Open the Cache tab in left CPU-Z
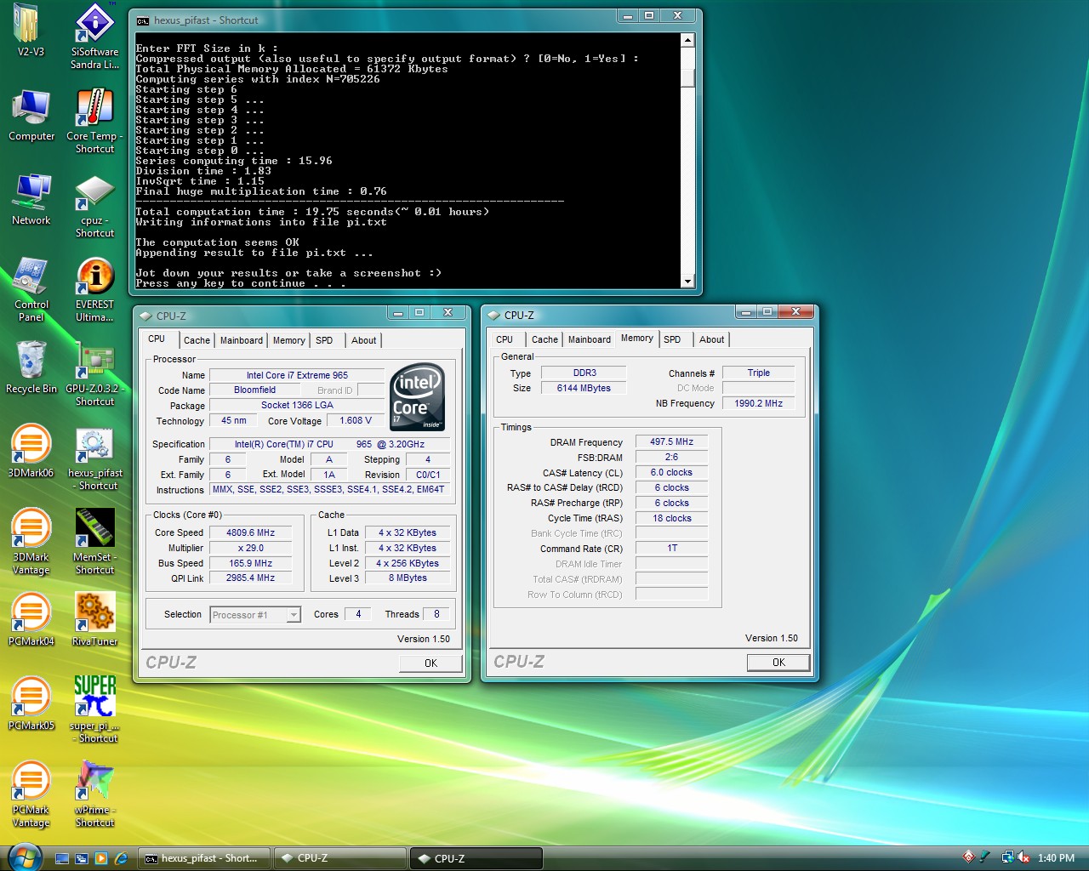The width and height of the screenshot is (1089, 871). click(x=197, y=340)
